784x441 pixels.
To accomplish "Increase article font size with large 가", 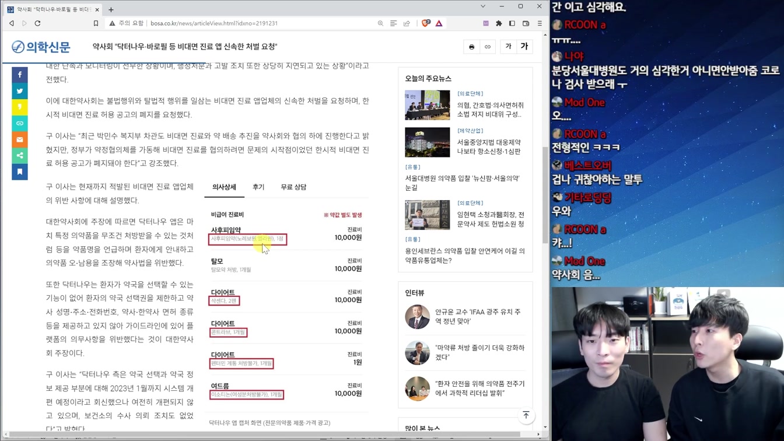I will pyautogui.click(x=524, y=47).
